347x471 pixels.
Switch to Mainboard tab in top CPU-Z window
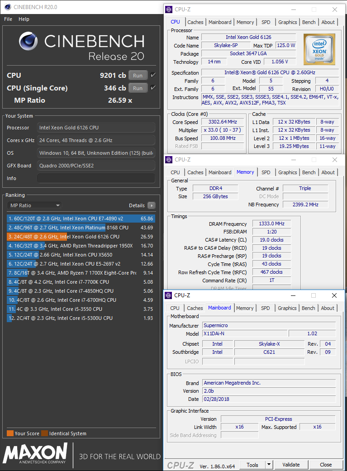pyautogui.click(x=220, y=22)
